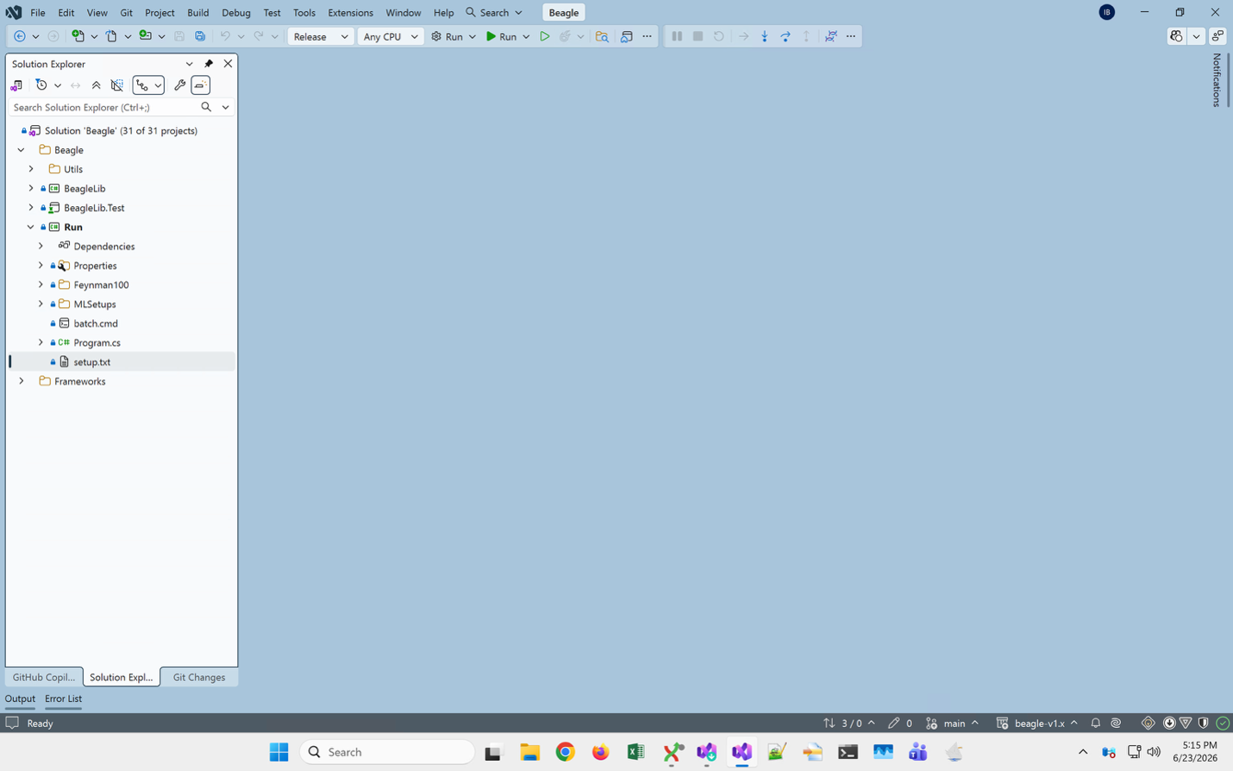Click the Collapse All icon in Solution Explorer
This screenshot has width=1233, height=771.
pos(96,85)
